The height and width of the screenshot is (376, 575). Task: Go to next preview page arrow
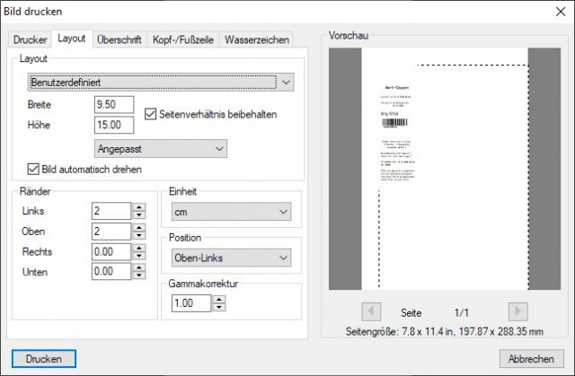[517, 312]
